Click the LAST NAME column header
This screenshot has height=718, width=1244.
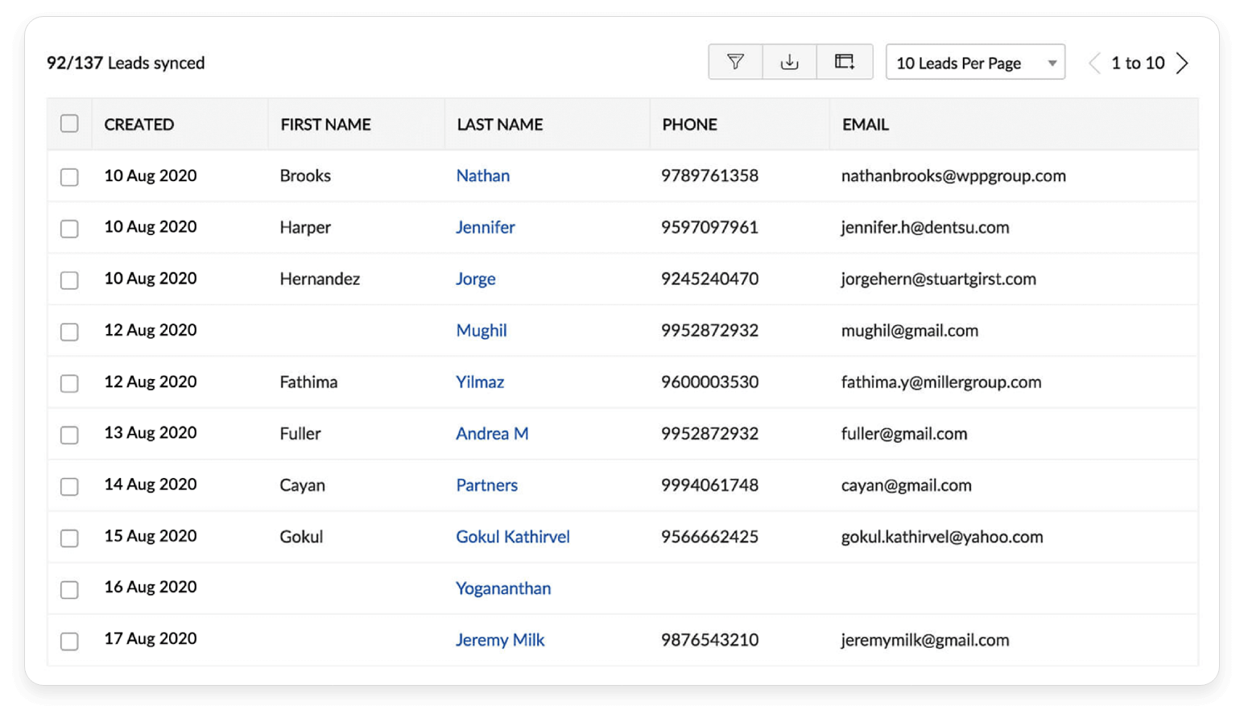(x=500, y=125)
